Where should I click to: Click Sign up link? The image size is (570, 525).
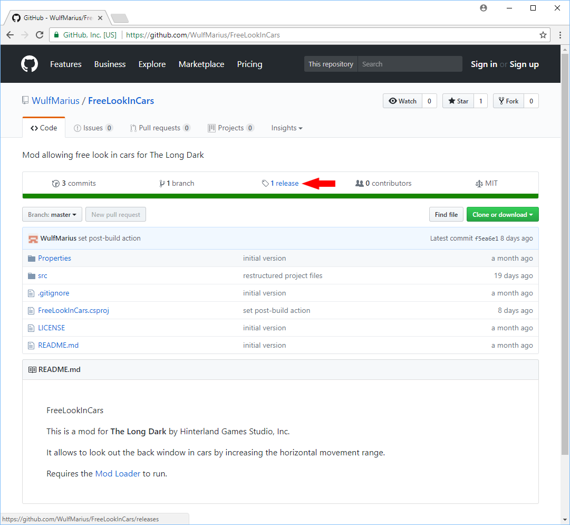pos(524,64)
